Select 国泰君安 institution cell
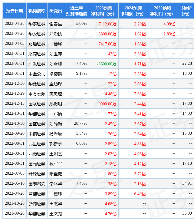This screenshot has width=194, height=221. (x=37, y=184)
